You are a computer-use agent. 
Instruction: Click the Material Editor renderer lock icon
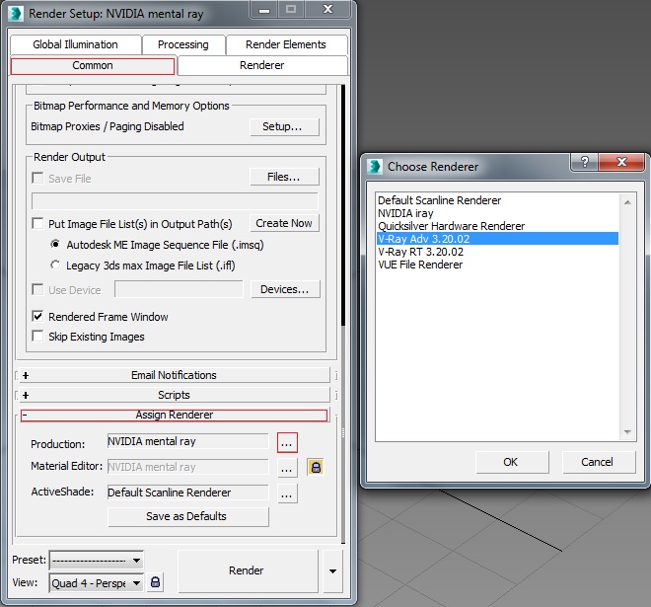click(x=316, y=467)
